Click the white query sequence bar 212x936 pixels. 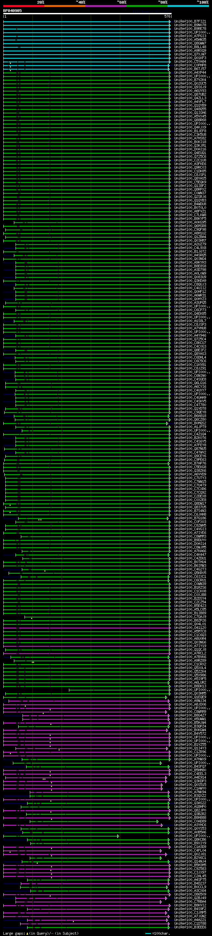(87, 14)
